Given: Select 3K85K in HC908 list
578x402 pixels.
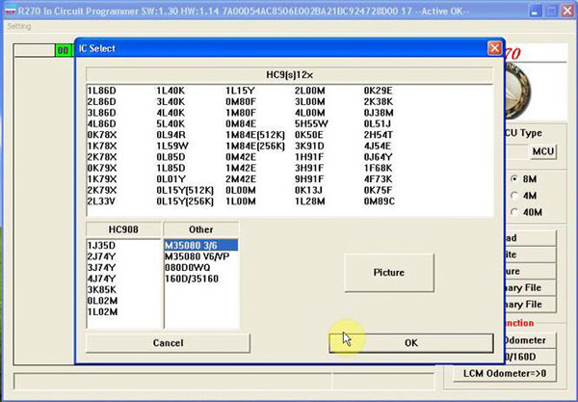Looking at the screenshot, I should (x=101, y=289).
